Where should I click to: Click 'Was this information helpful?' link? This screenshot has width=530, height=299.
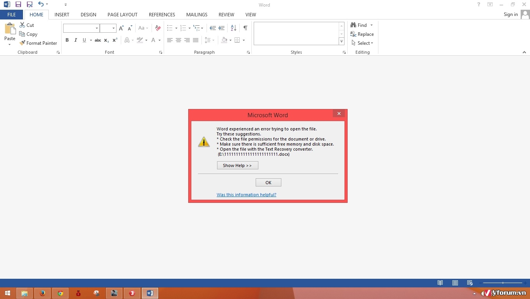click(x=246, y=195)
